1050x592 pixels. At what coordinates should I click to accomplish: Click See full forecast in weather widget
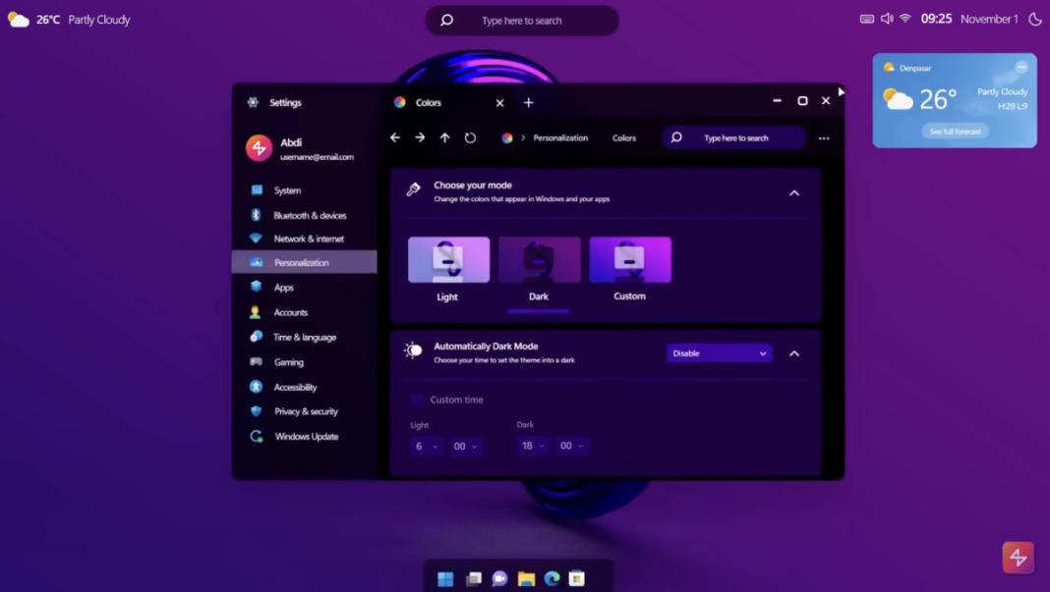tap(955, 132)
